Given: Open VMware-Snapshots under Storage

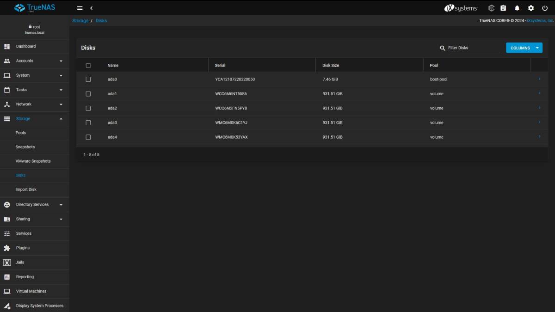Looking at the screenshot, I should [33, 161].
